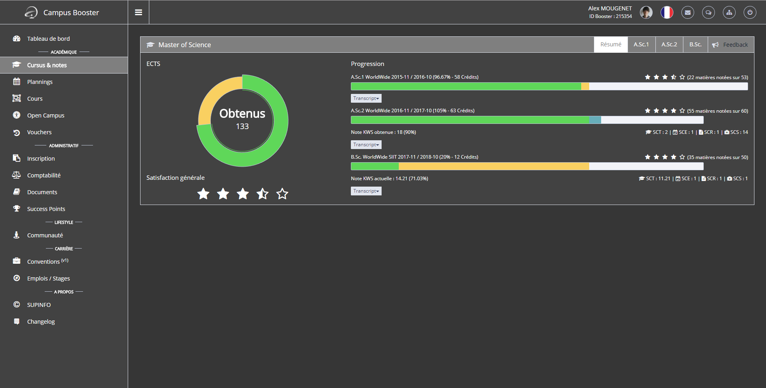This screenshot has height=388, width=766.
Task: Open Comptabilité menu entry
Action: tap(44, 175)
